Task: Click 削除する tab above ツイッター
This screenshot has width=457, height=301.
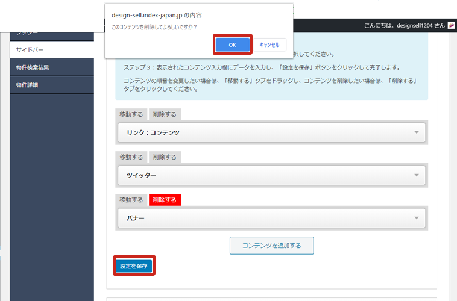Action: point(165,157)
